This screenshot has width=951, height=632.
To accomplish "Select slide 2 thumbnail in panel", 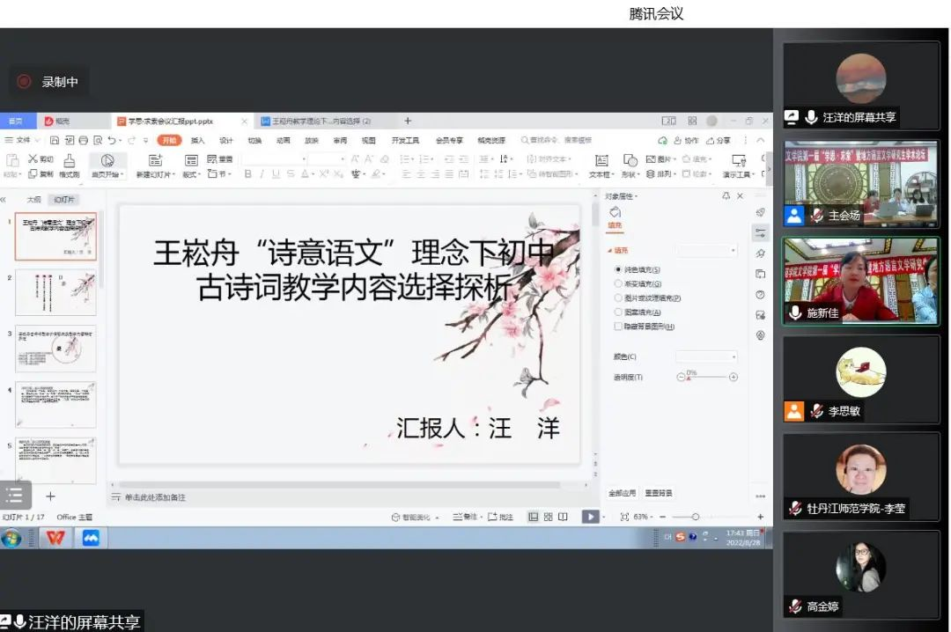I will (x=55, y=292).
